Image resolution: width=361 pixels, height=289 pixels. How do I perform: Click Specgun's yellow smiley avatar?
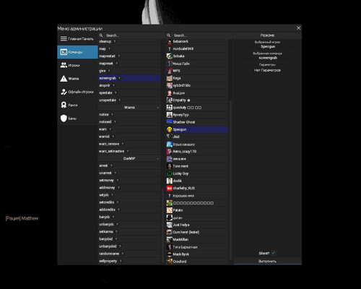coord(170,129)
